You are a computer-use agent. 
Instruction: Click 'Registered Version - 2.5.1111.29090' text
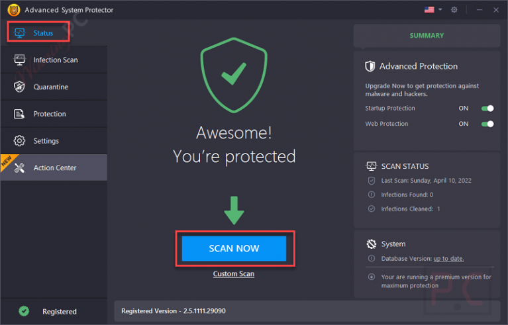pyautogui.click(x=174, y=311)
